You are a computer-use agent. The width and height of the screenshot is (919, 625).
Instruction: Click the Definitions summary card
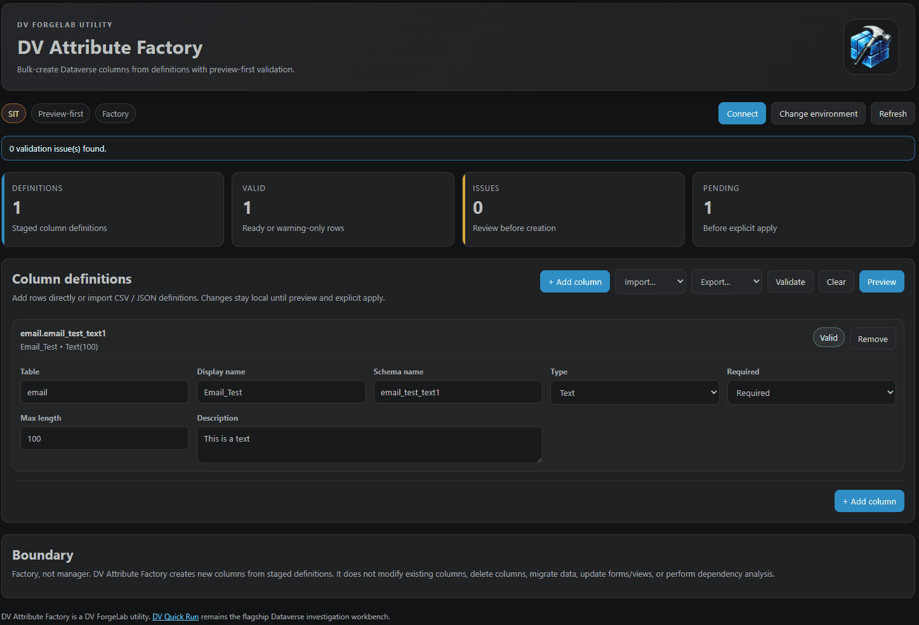pos(113,209)
